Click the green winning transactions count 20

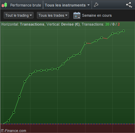(107, 24)
